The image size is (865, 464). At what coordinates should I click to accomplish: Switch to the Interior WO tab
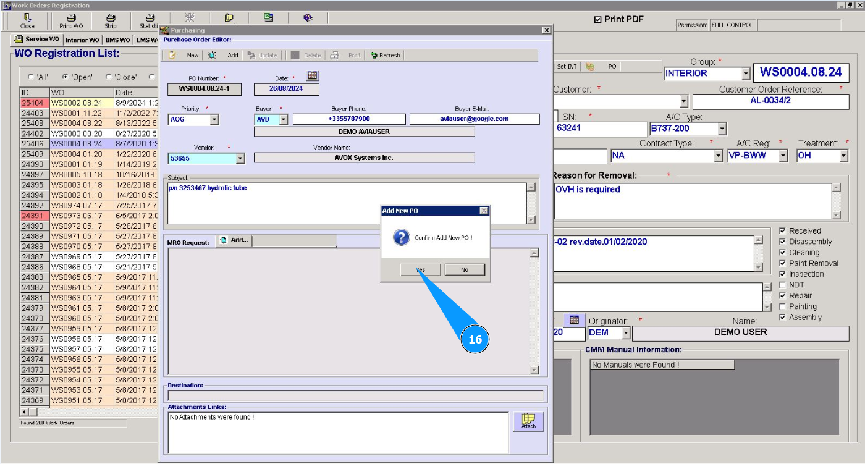[x=82, y=40]
